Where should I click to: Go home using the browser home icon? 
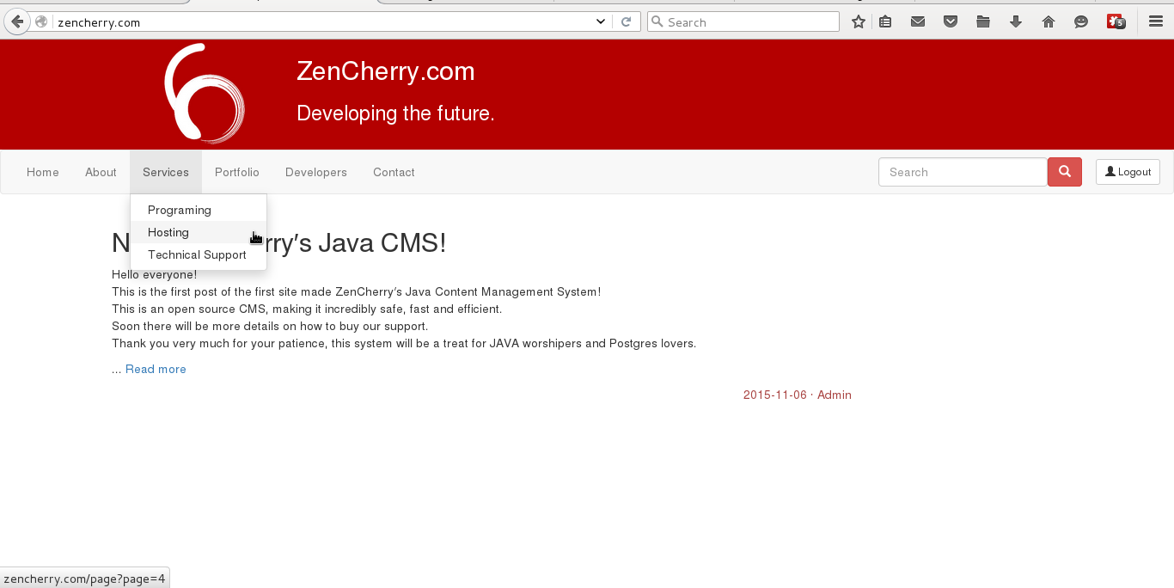tap(1048, 21)
